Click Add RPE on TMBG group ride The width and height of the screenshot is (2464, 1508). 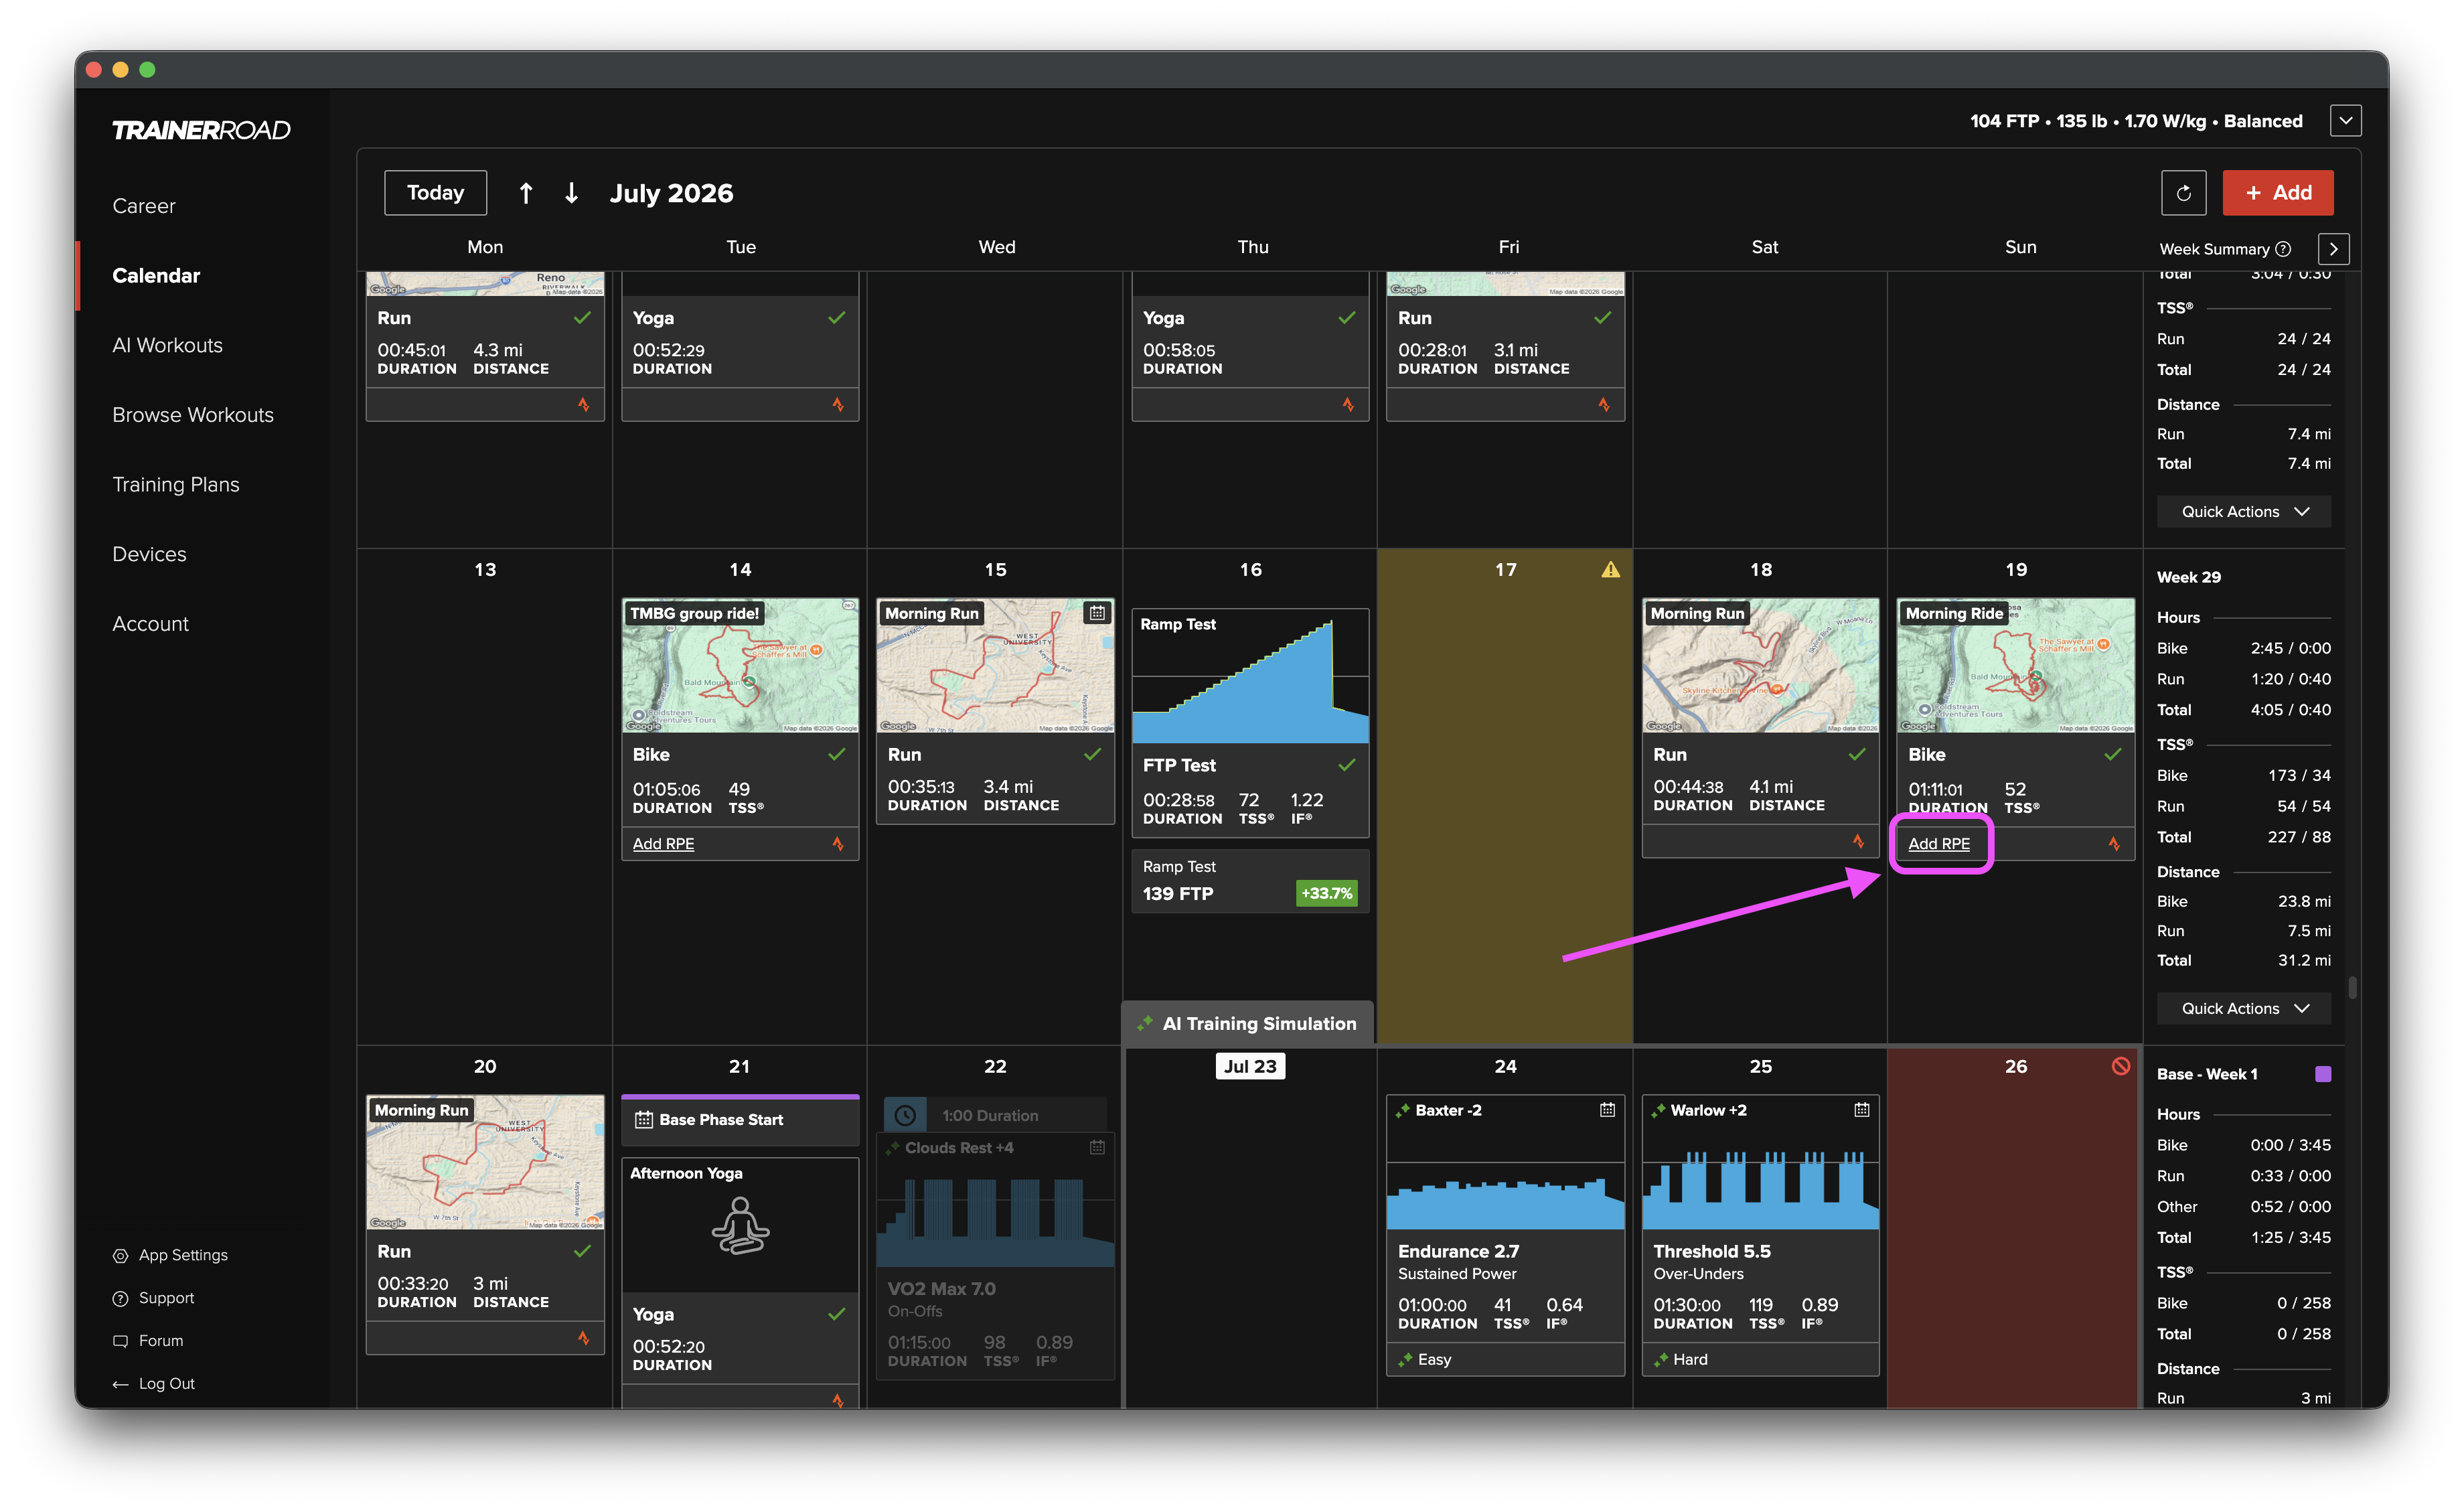663,844
